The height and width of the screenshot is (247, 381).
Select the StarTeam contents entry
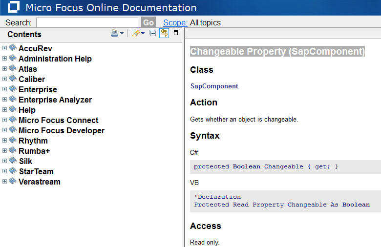36,171
